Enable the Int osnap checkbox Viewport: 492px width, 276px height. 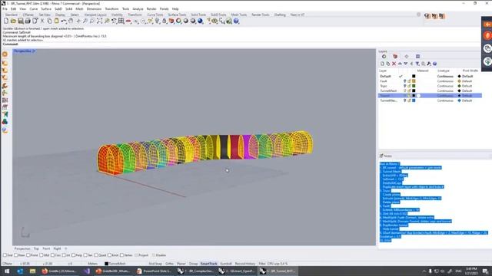pyautogui.click(x=64, y=255)
